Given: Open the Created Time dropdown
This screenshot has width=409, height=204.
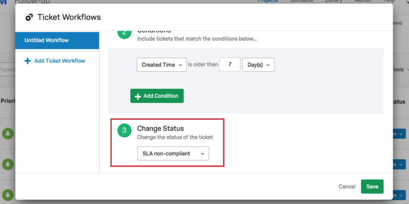Looking at the screenshot, I should tap(162, 65).
